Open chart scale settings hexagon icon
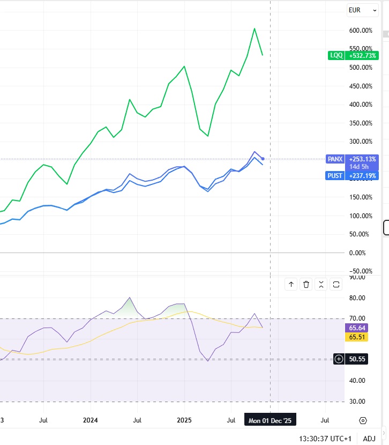This screenshot has height=445, width=389. point(363,420)
